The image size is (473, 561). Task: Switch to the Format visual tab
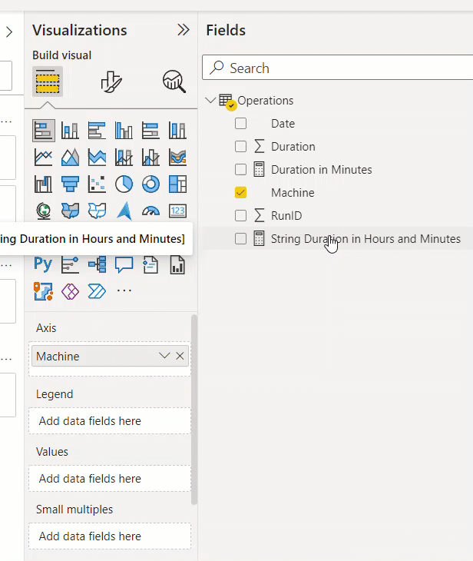(x=111, y=81)
